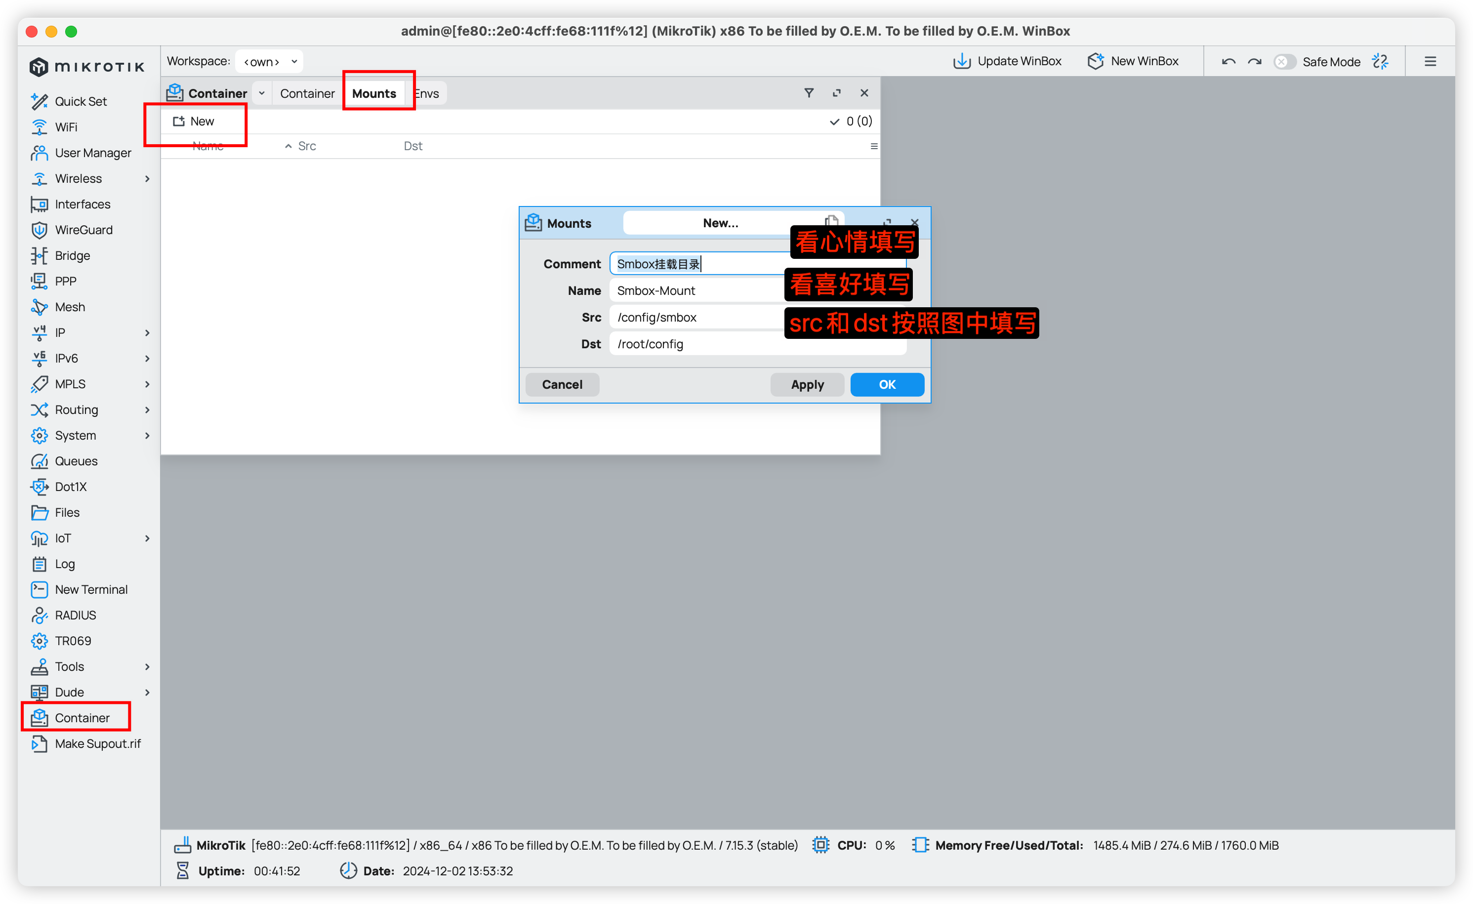Focus the Src field /config/smbox
Image resolution: width=1473 pixels, height=904 pixels.
[x=758, y=318]
